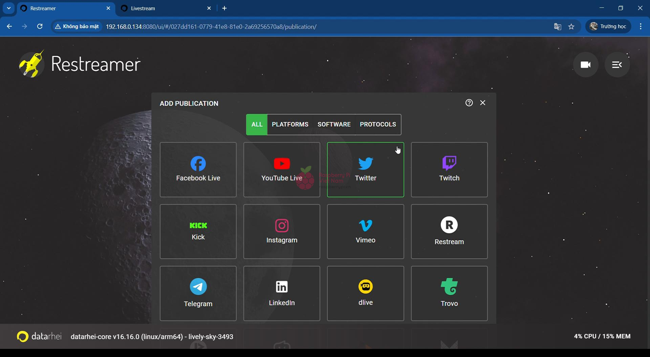
Task: Switch to the Platforms filter tab
Action: 290,125
